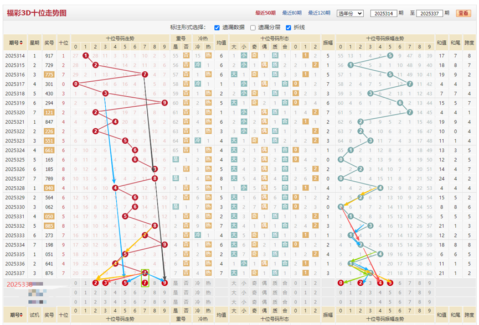
Task: Show the 最近80期 results
Action: [x=292, y=13]
